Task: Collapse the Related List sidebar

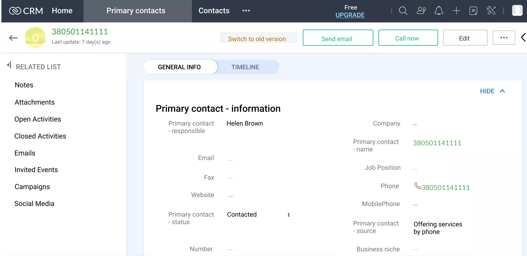Action: [9, 65]
